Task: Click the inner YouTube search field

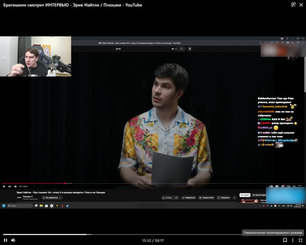Action: click(x=143, y=49)
